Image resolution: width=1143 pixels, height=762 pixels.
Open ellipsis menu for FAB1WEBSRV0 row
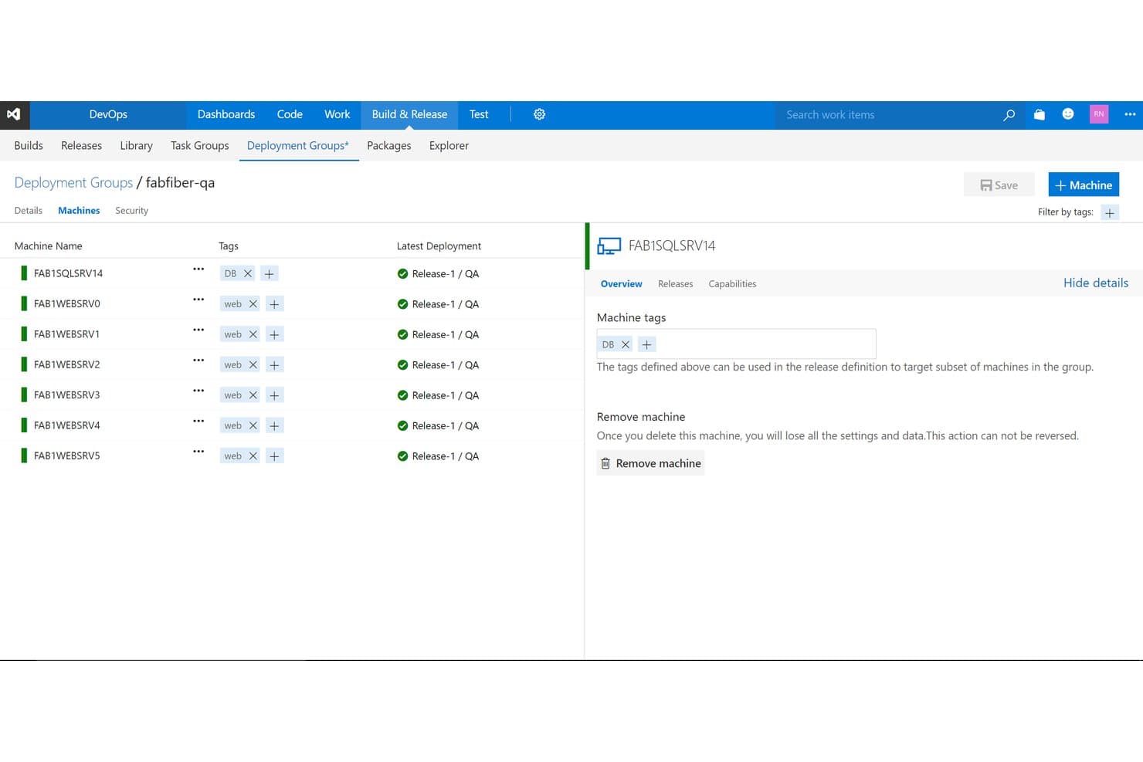click(x=198, y=300)
